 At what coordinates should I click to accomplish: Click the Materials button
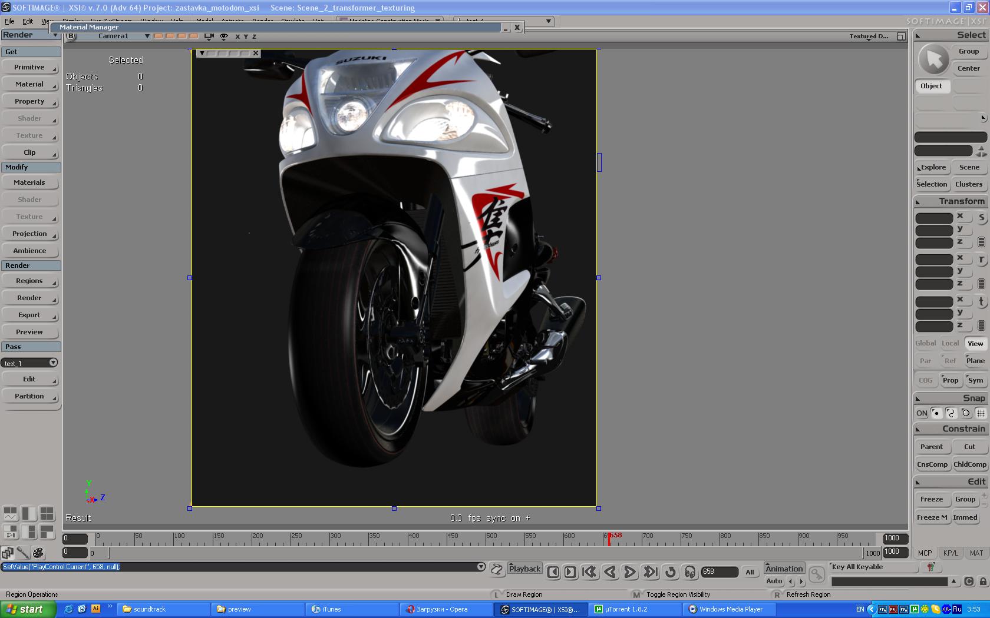pos(29,182)
